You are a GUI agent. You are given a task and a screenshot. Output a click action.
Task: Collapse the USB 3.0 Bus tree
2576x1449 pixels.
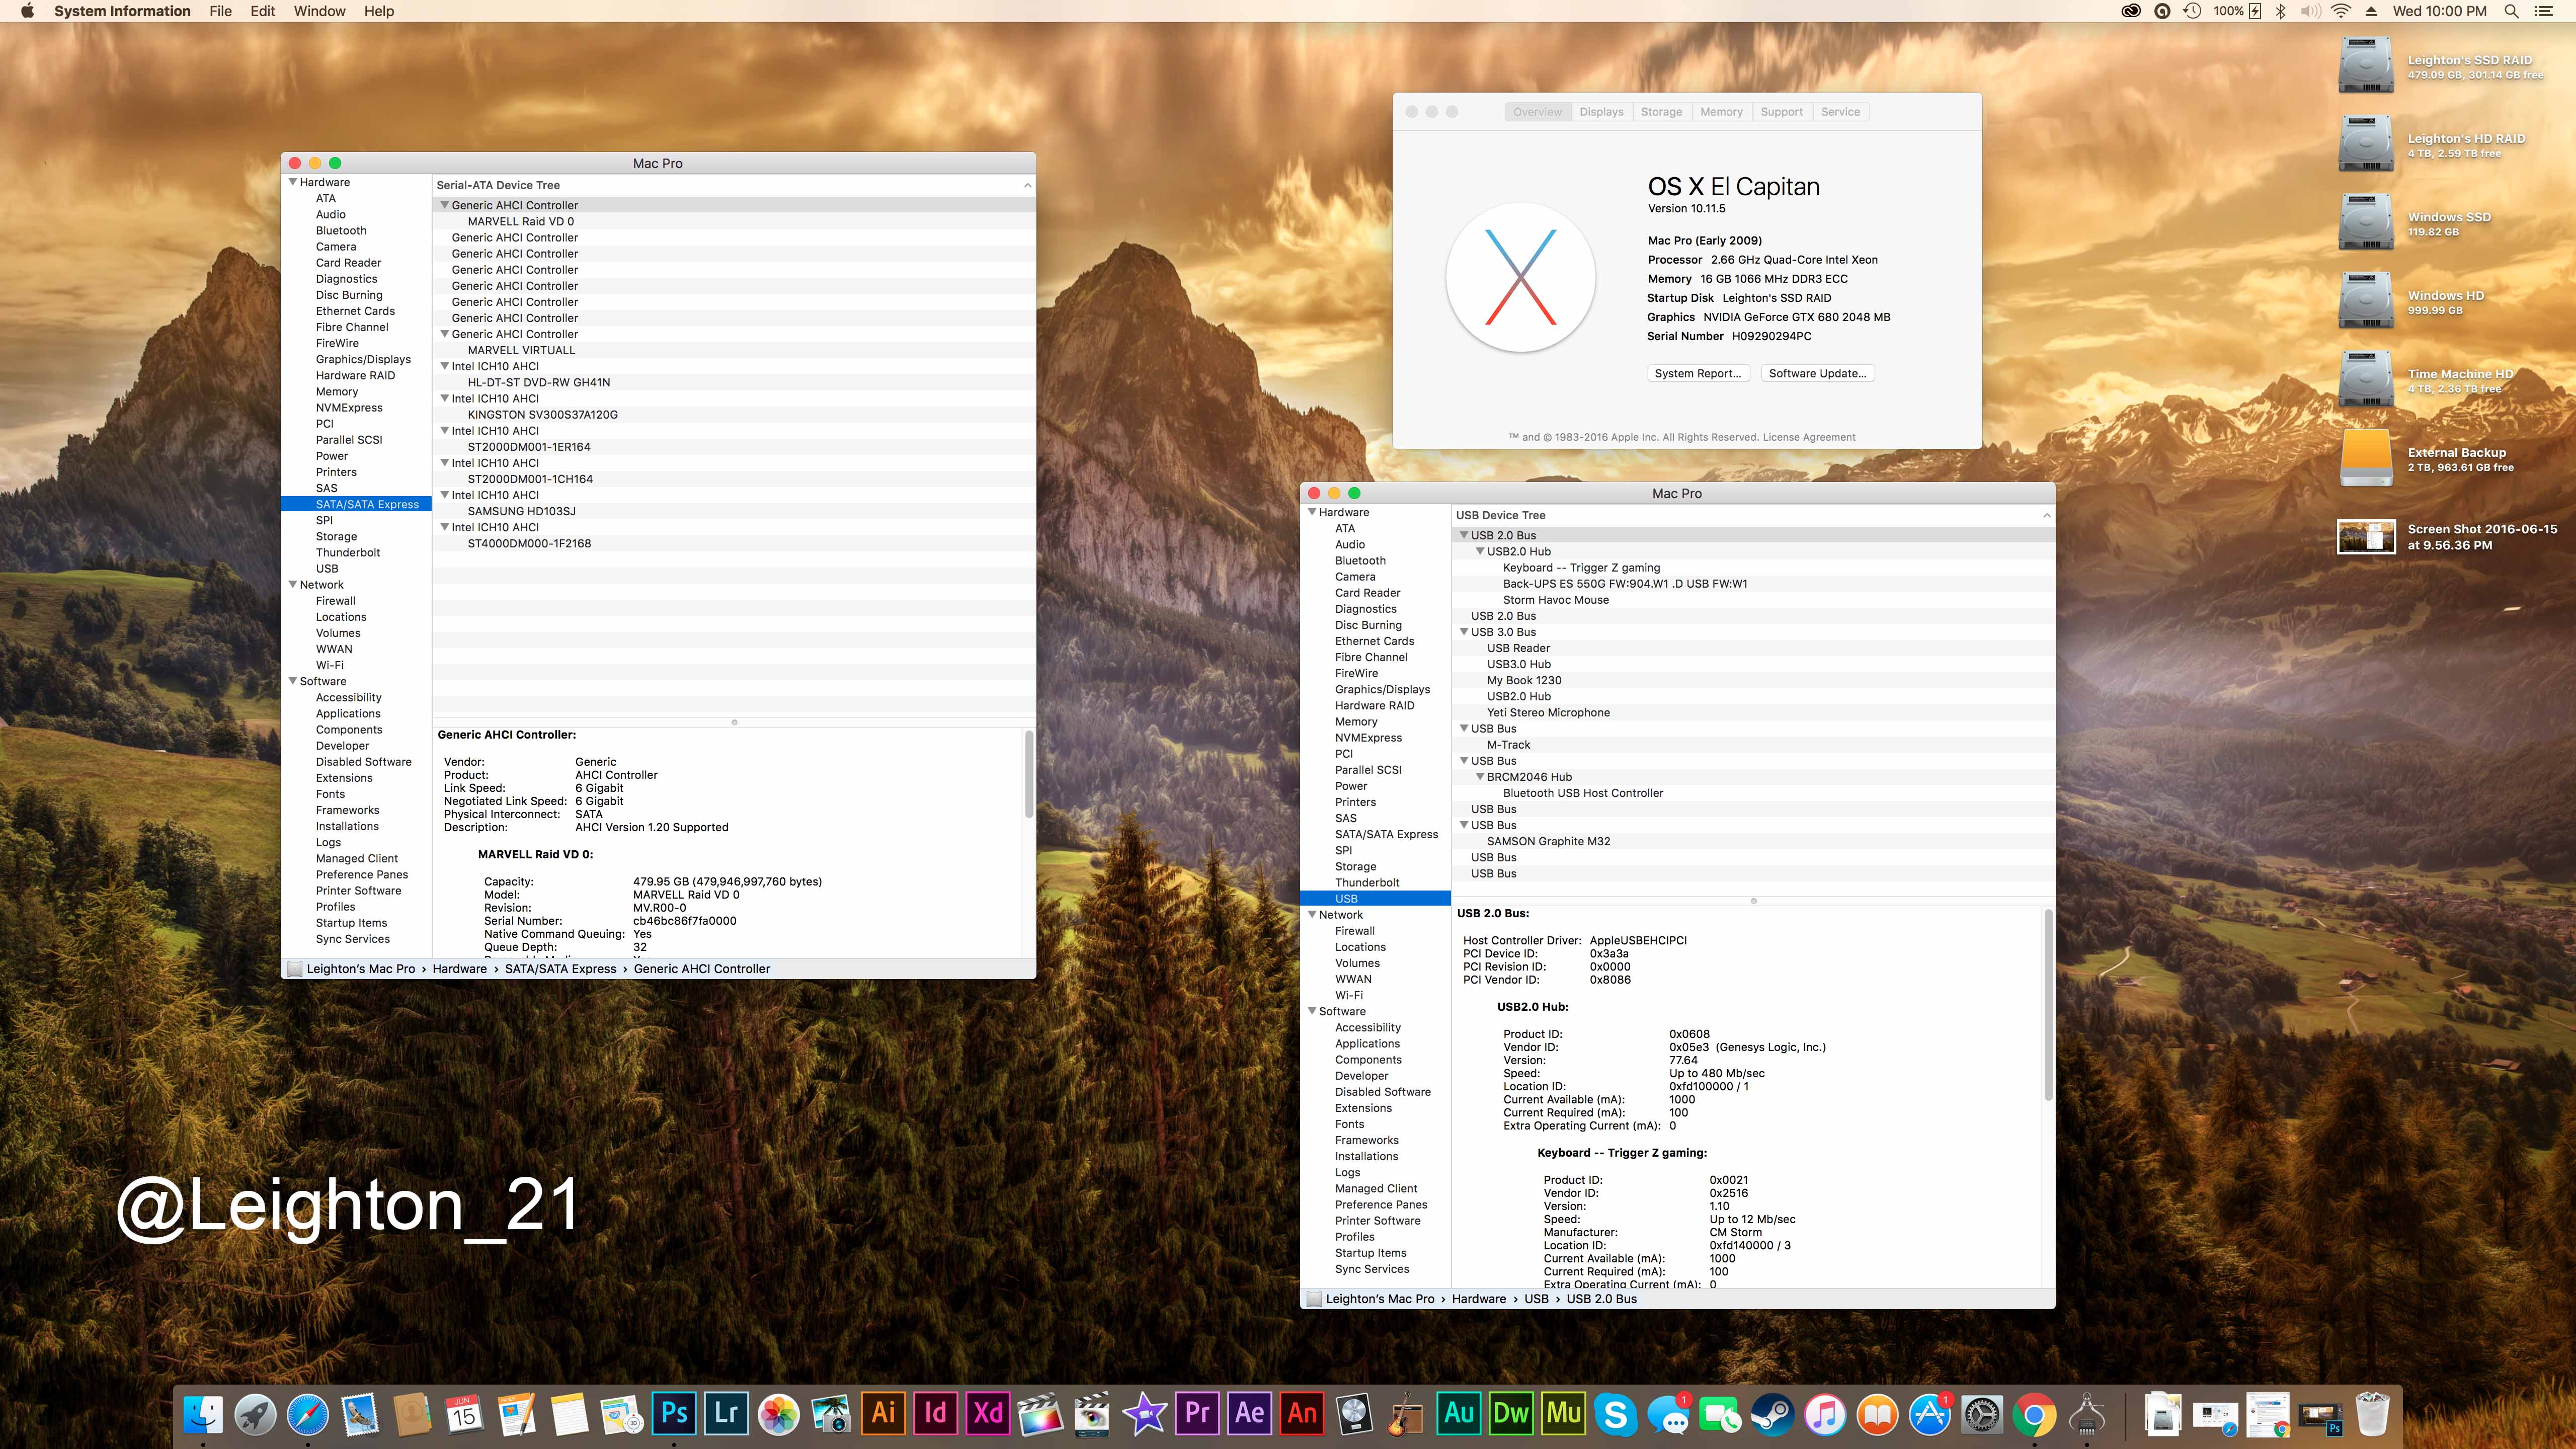click(x=1464, y=632)
